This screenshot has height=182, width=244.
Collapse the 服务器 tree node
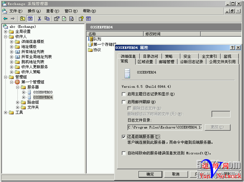pyautogui.click(x=17, y=87)
